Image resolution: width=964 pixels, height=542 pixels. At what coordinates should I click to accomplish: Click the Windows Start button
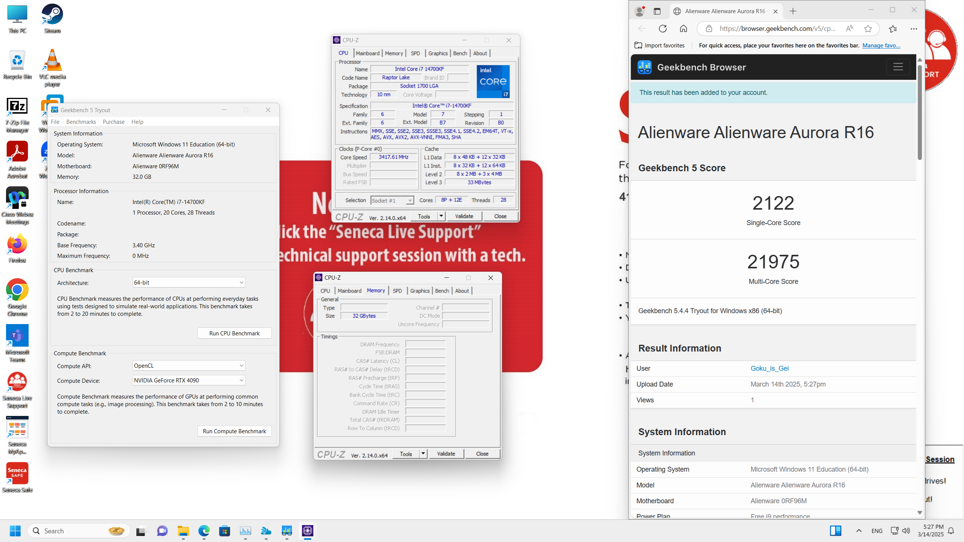15,531
